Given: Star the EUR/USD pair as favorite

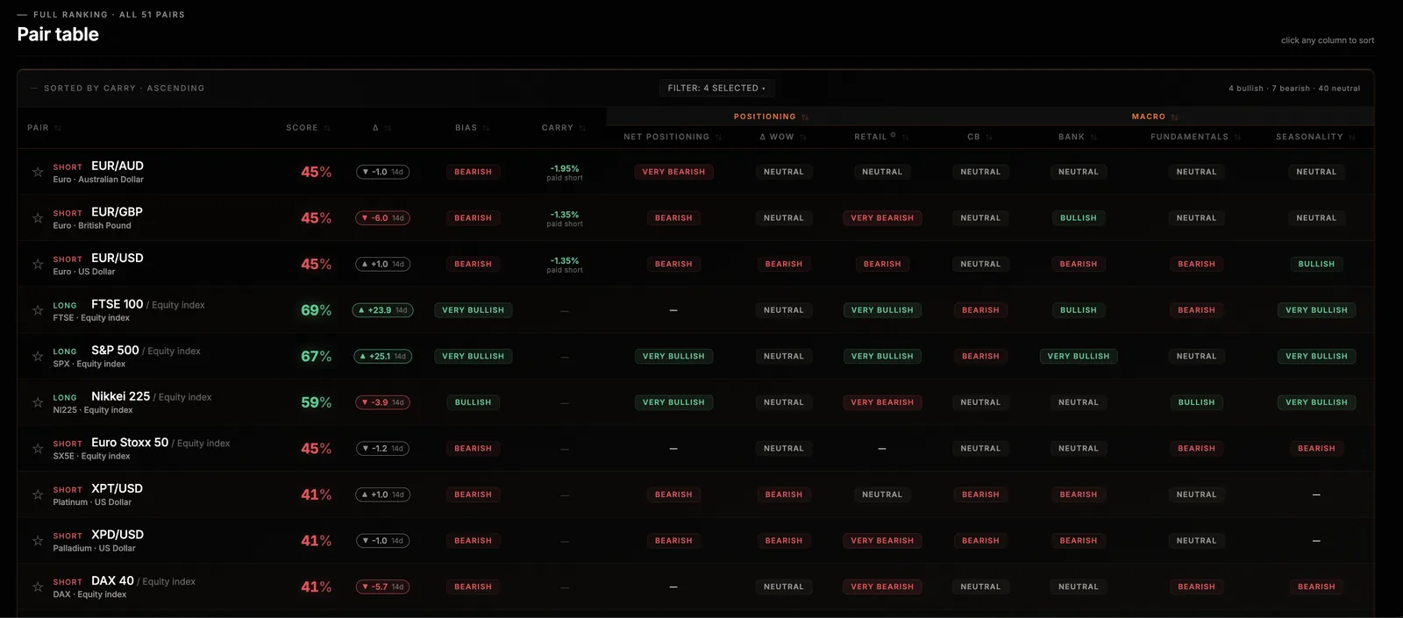Looking at the screenshot, I should [x=38, y=264].
